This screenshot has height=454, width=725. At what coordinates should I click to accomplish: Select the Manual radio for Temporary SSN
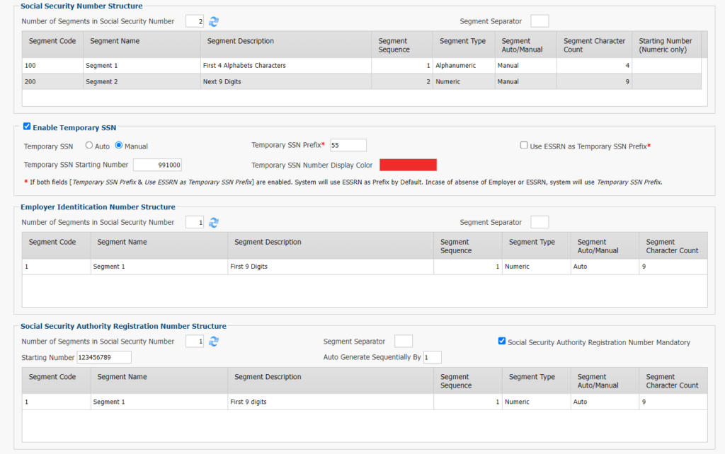tap(119, 145)
